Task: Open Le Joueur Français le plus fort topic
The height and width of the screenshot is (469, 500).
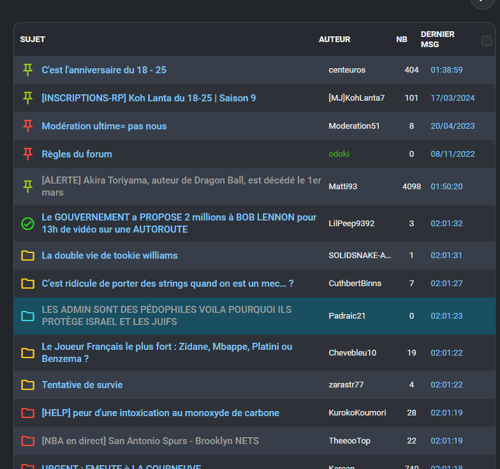Action: point(167,353)
